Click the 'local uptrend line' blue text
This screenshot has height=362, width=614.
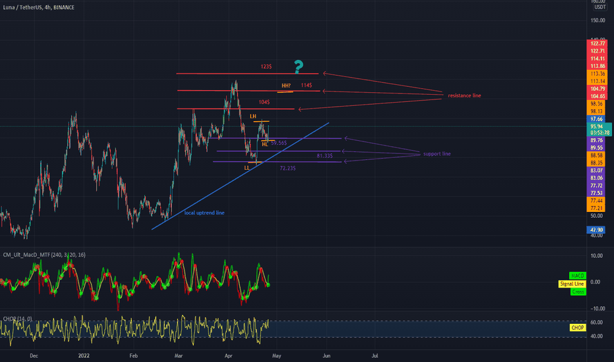pos(204,213)
